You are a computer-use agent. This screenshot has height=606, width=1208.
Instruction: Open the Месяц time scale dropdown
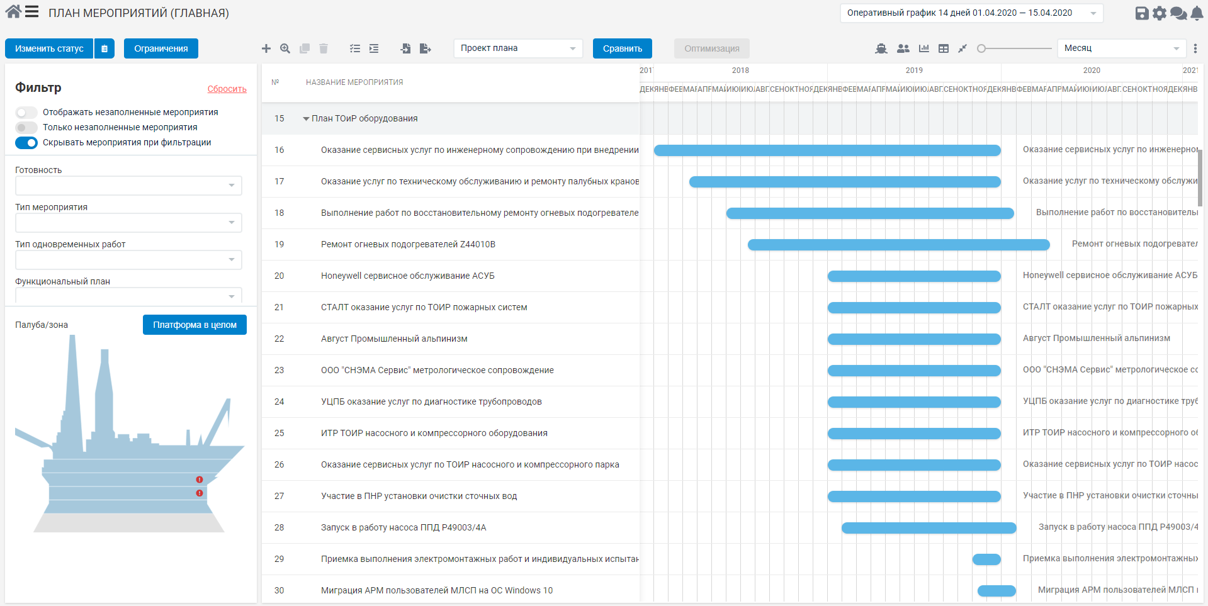[1121, 48]
